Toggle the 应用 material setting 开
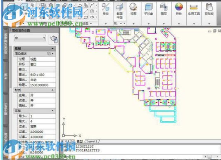The image size is (221, 160). [43, 95]
